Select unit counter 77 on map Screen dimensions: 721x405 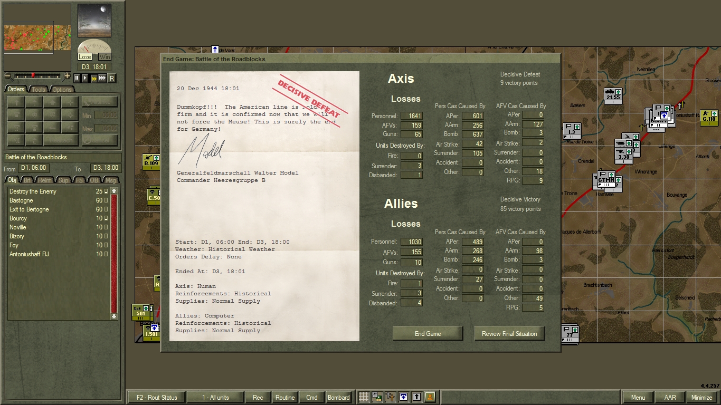pos(570,334)
